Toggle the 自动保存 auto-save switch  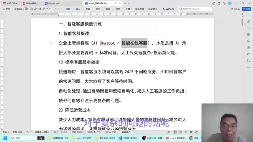pos(25,9)
